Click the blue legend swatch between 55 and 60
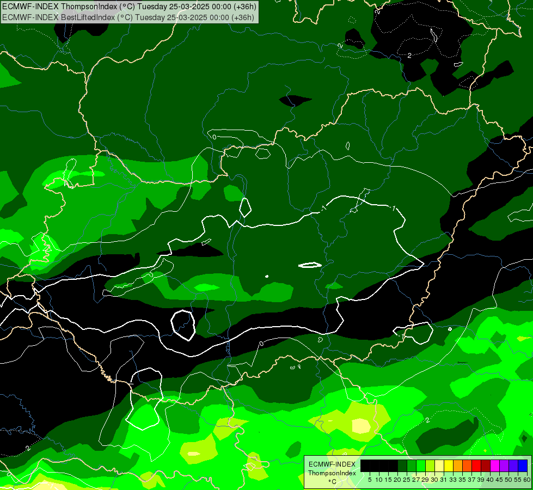The image size is (533, 490). click(x=523, y=465)
